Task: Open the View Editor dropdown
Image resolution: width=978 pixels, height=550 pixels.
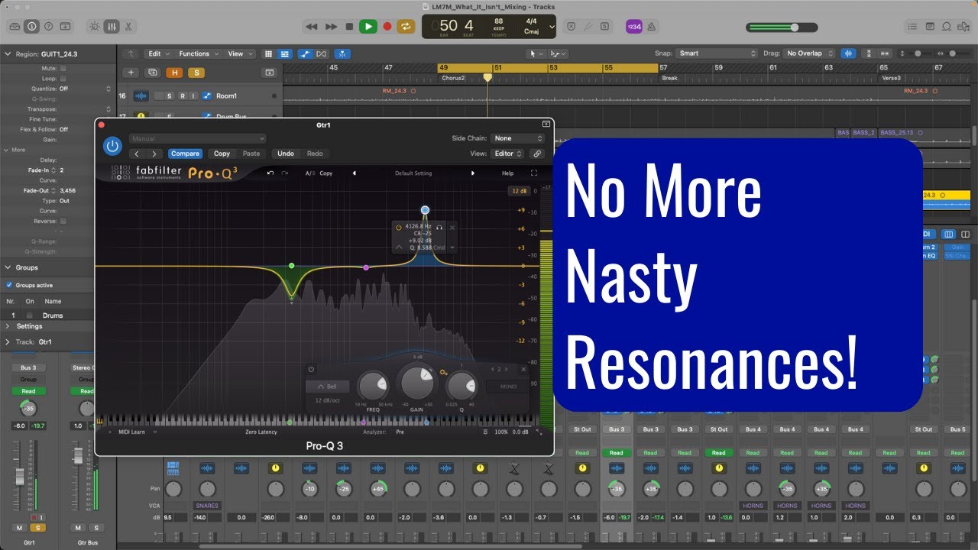Action: (509, 154)
